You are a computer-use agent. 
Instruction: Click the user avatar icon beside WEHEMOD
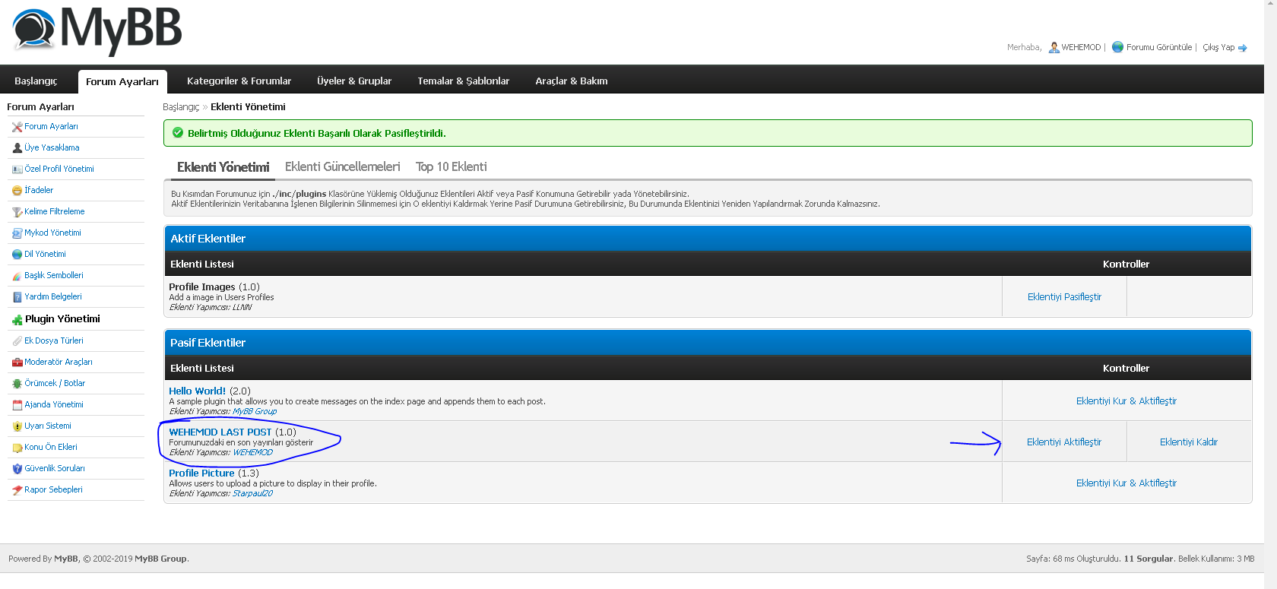(x=1054, y=47)
